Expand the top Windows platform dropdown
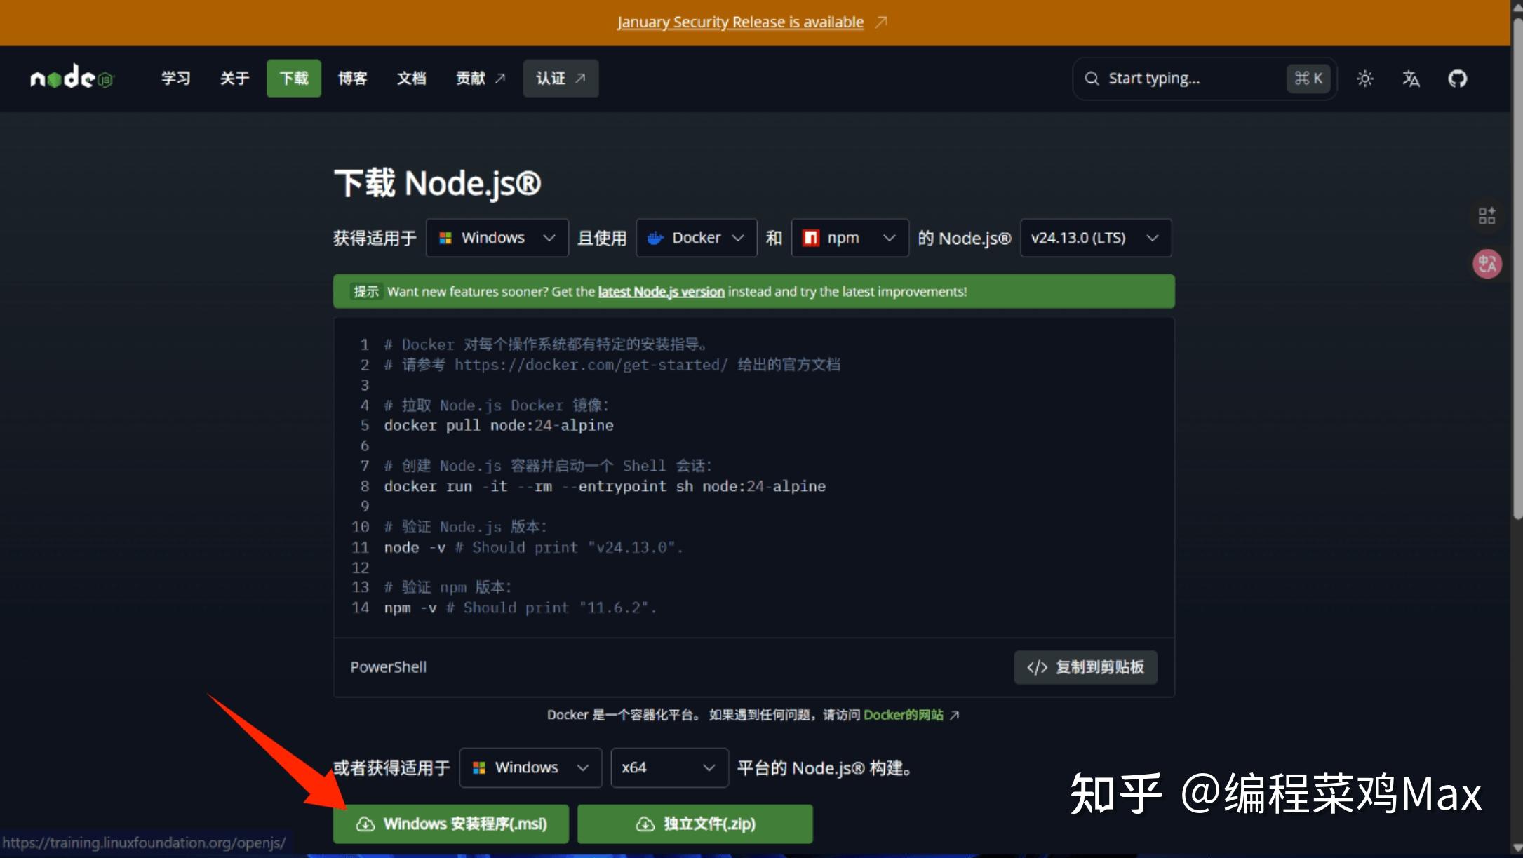1523x858 pixels. click(x=497, y=238)
